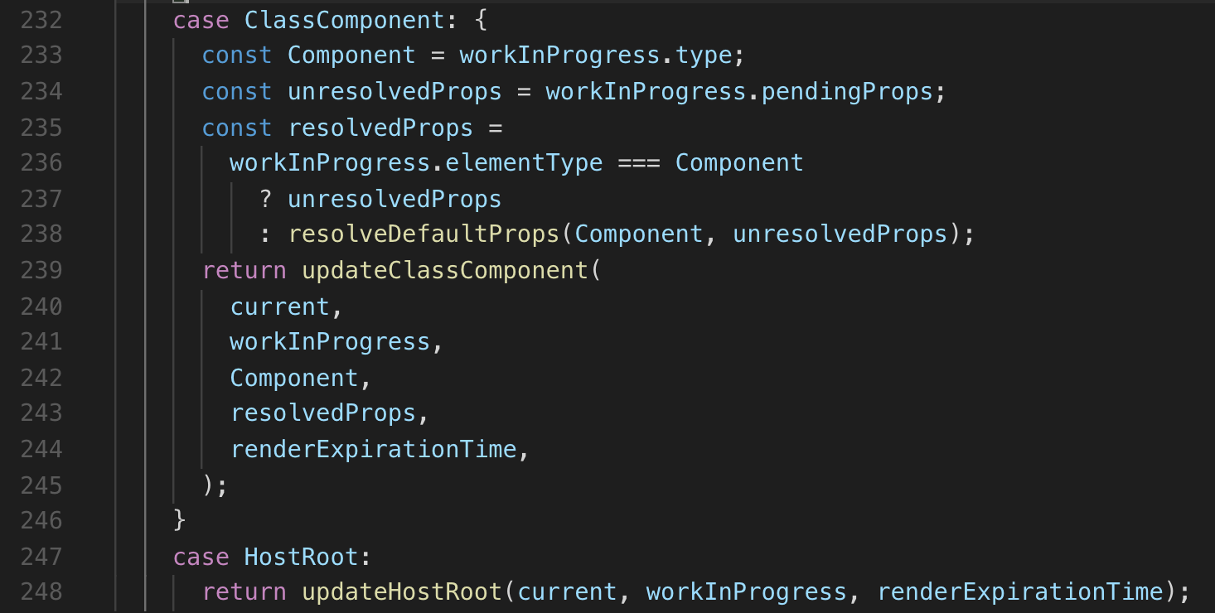This screenshot has height=613, width=1215.
Task: Click the elementType property on line 236
Action: click(x=524, y=162)
